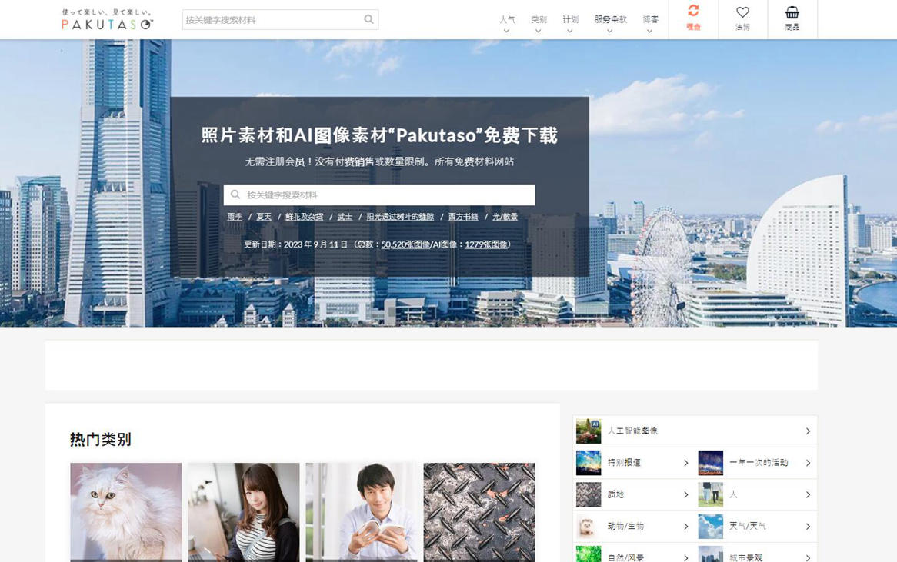Open favorites via the heart icon
Viewport: 897px width, 562px height.
click(x=742, y=12)
